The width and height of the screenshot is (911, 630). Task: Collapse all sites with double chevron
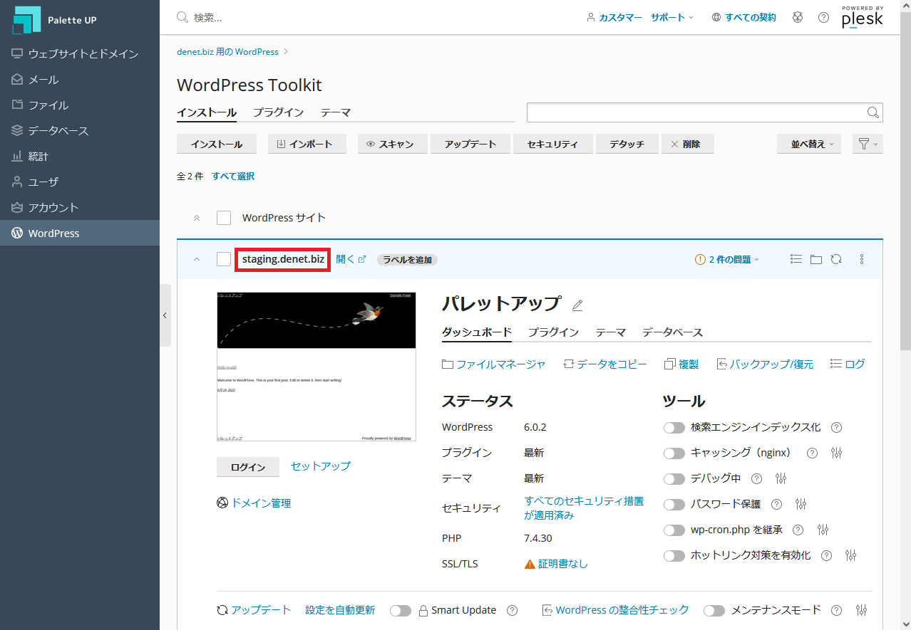click(x=197, y=218)
